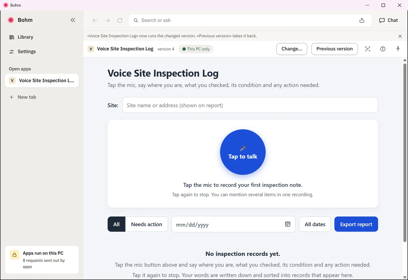Click the screenshot capture icon beside Previous version

click(x=368, y=49)
